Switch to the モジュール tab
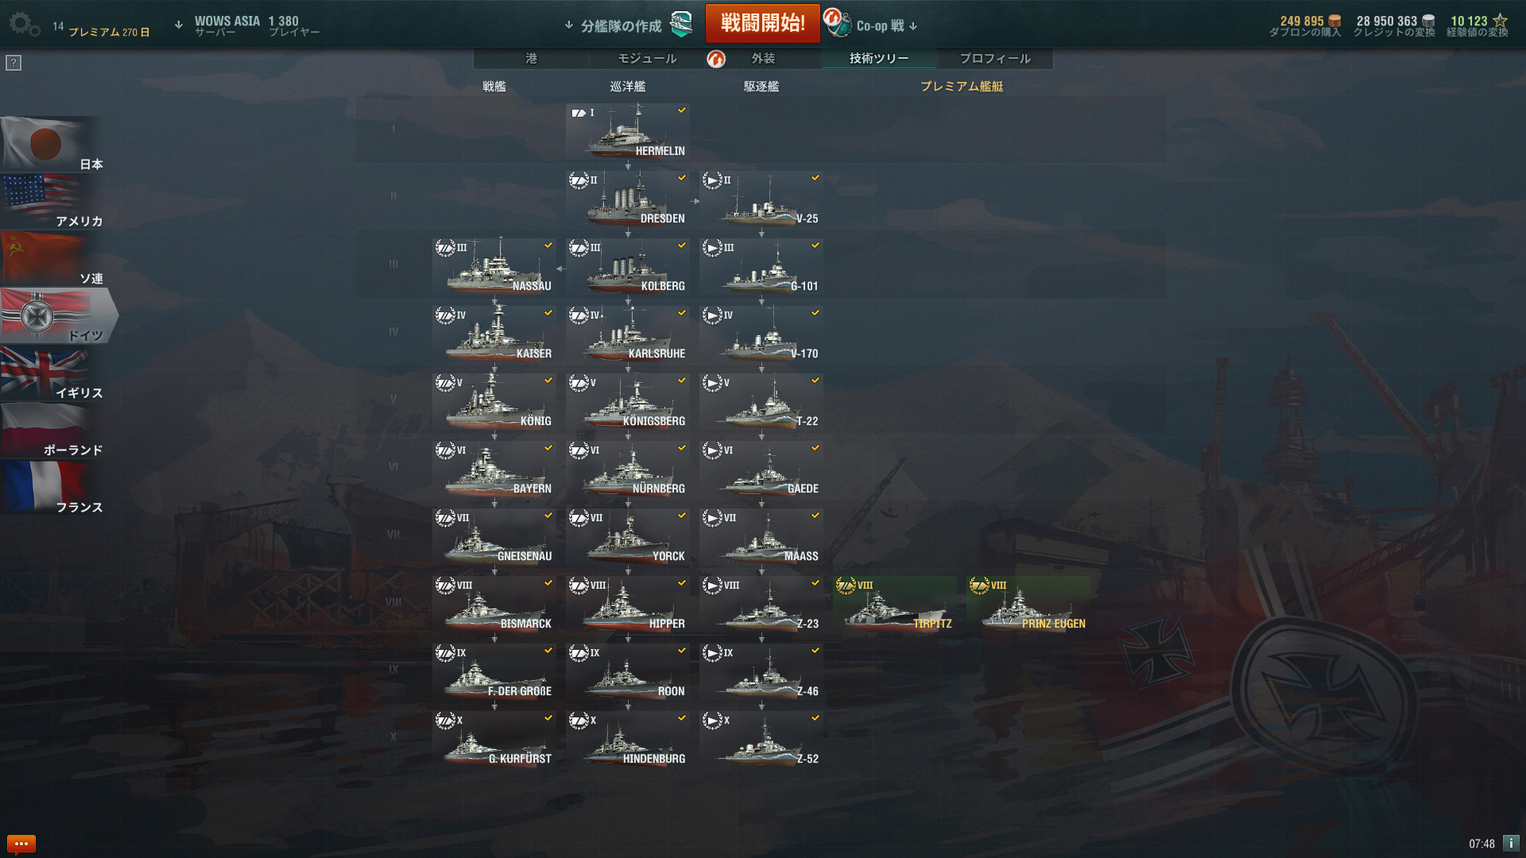Viewport: 1526px width, 858px height. pyautogui.click(x=648, y=58)
